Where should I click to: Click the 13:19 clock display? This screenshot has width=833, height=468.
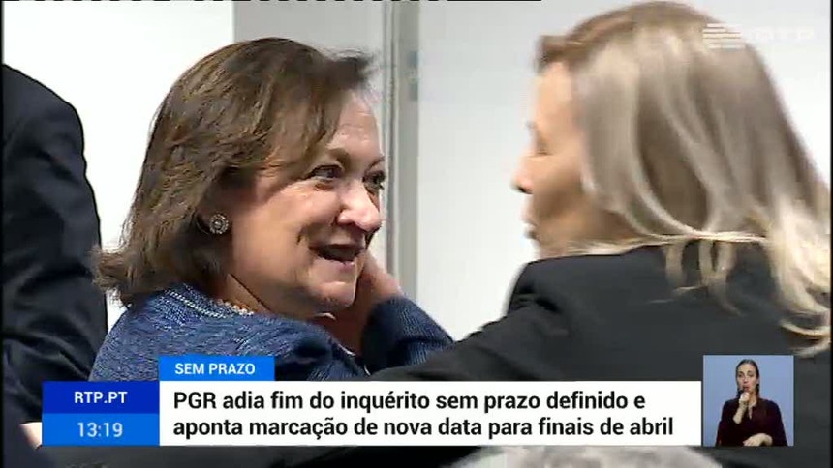coord(101,429)
